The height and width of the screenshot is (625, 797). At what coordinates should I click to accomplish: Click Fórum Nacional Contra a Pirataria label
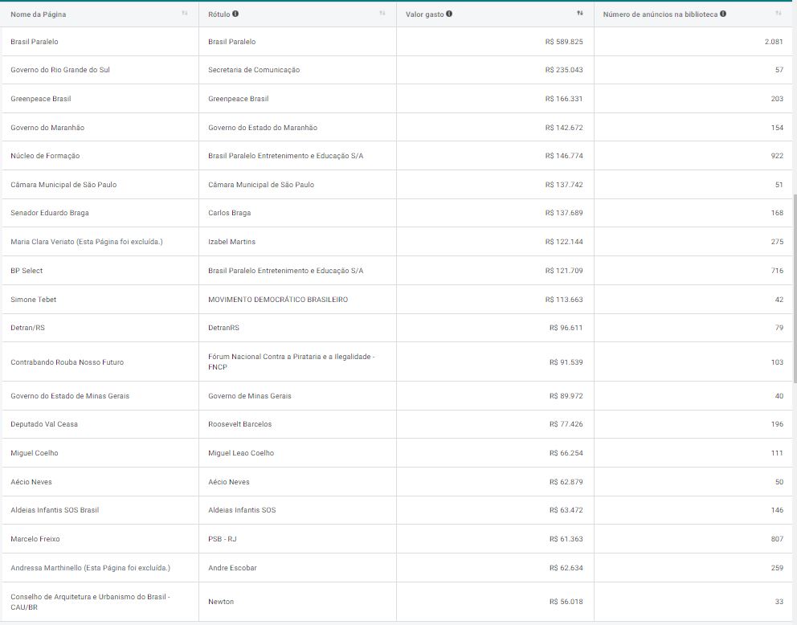coord(292,362)
